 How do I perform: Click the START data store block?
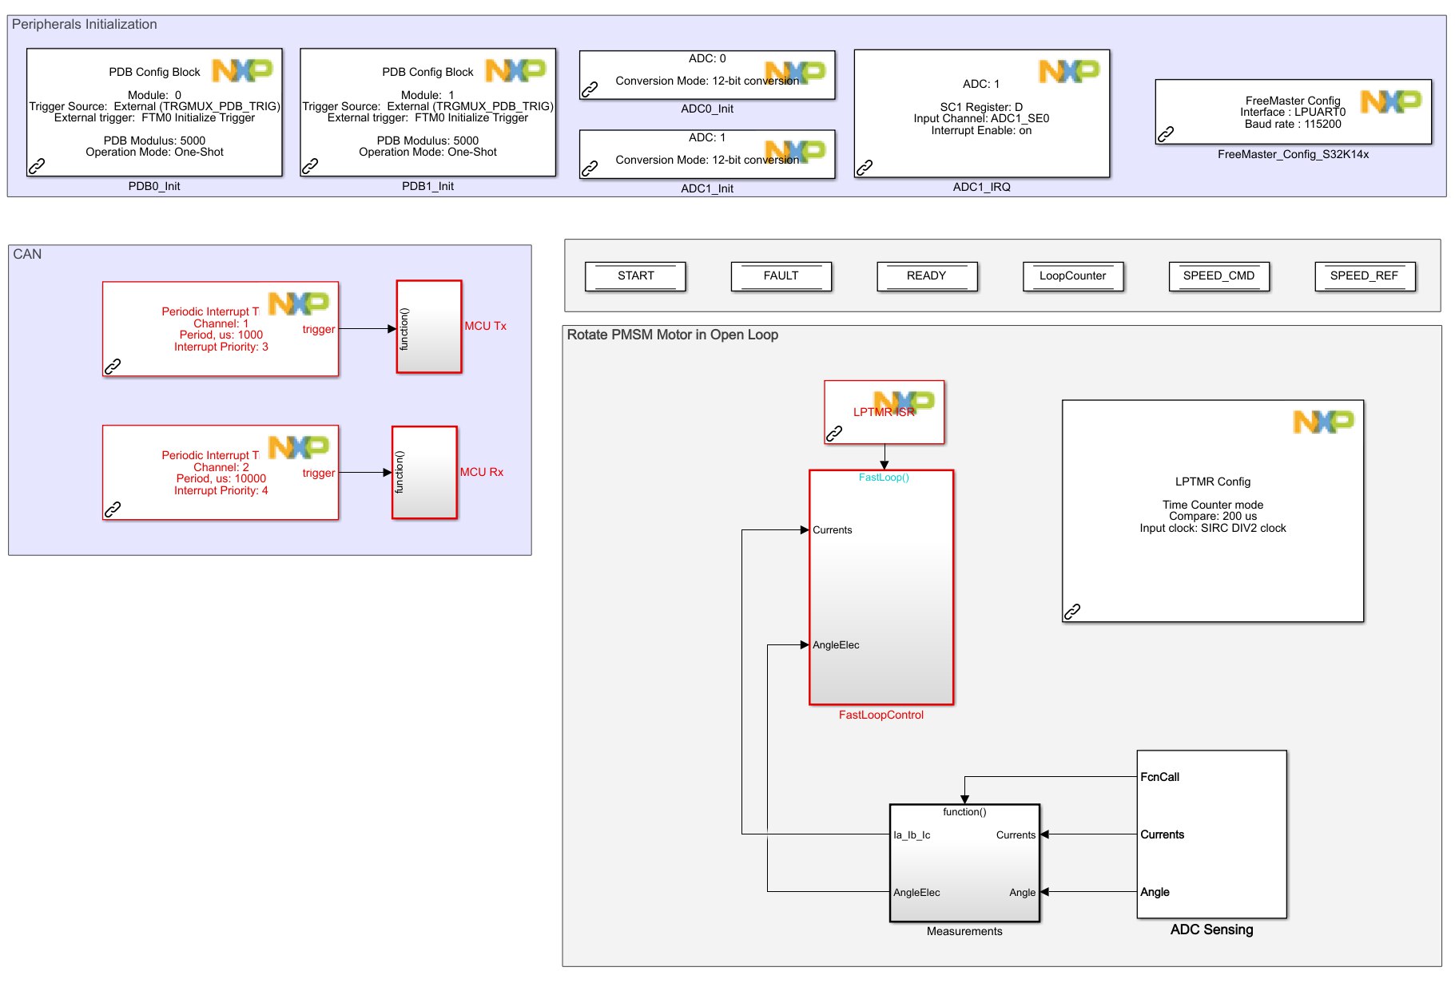635,276
